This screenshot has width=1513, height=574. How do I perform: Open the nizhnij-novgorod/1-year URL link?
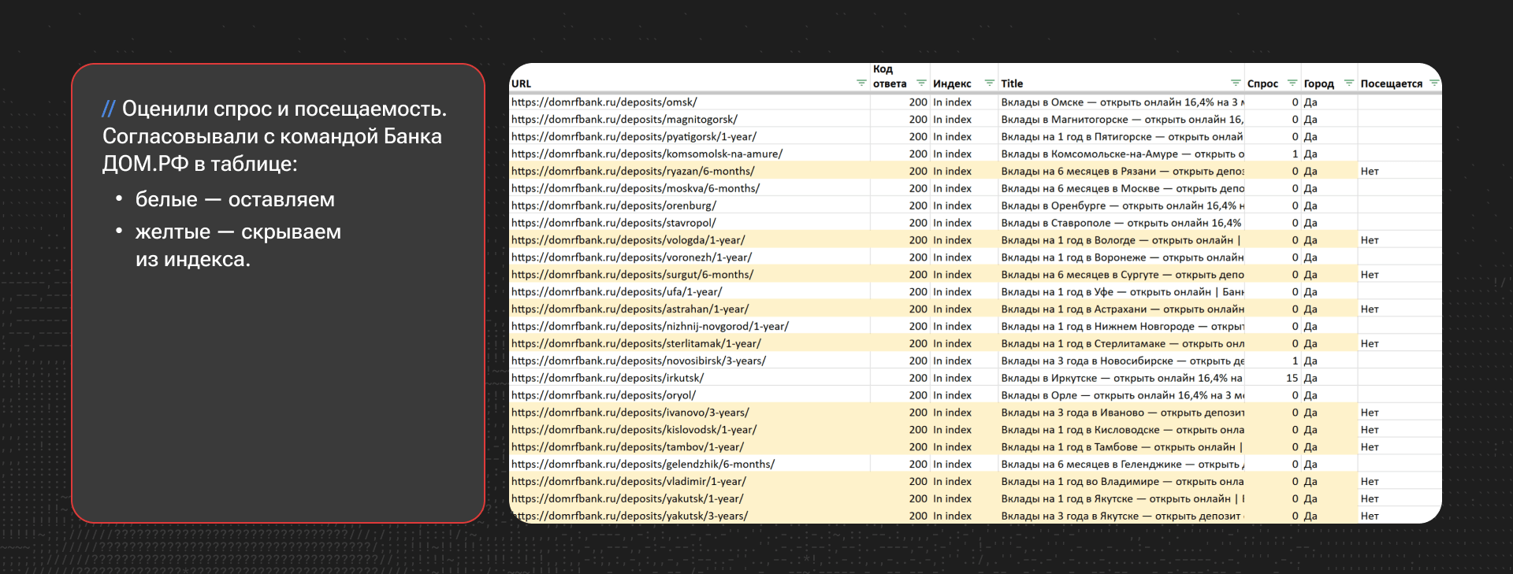coord(649,327)
